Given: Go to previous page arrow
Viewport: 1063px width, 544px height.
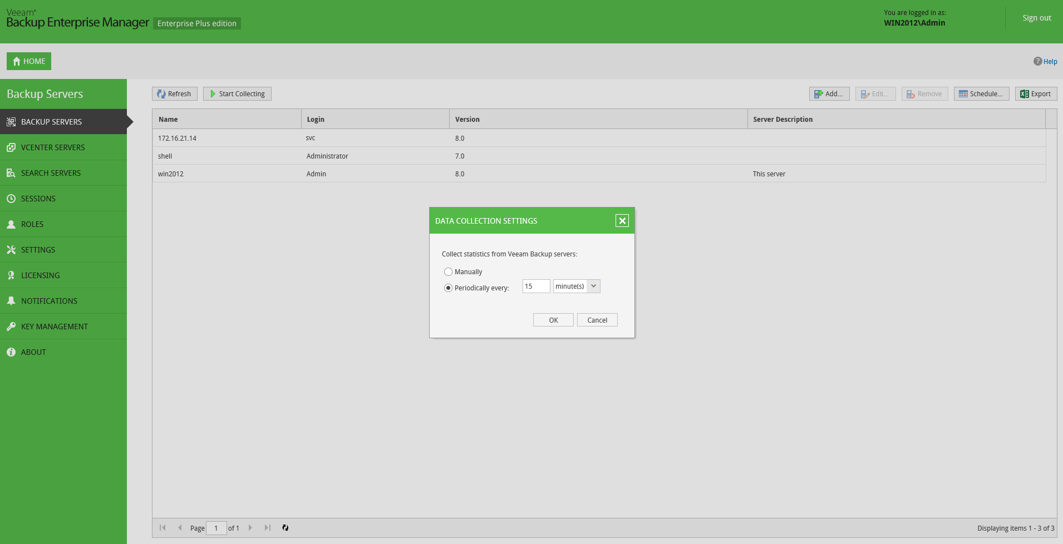Looking at the screenshot, I should click(x=180, y=528).
